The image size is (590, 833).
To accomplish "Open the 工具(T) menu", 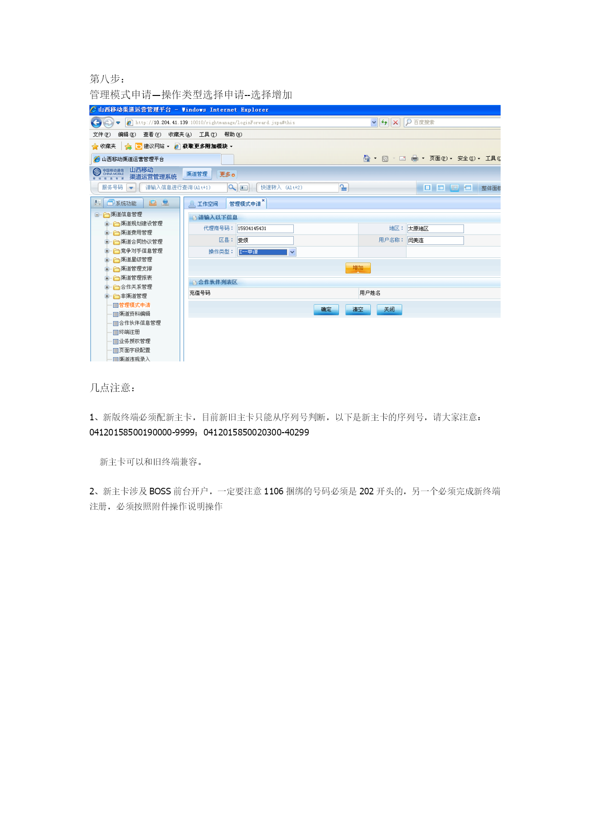I will pyautogui.click(x=208, y=134).
